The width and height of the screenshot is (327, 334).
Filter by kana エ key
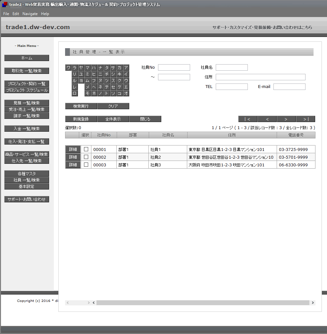click(126, 87)
